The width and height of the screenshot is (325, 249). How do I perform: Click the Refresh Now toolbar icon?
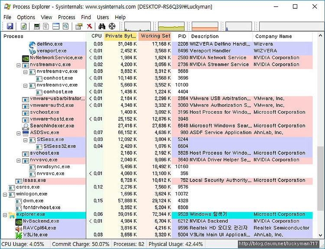point(24,26)
